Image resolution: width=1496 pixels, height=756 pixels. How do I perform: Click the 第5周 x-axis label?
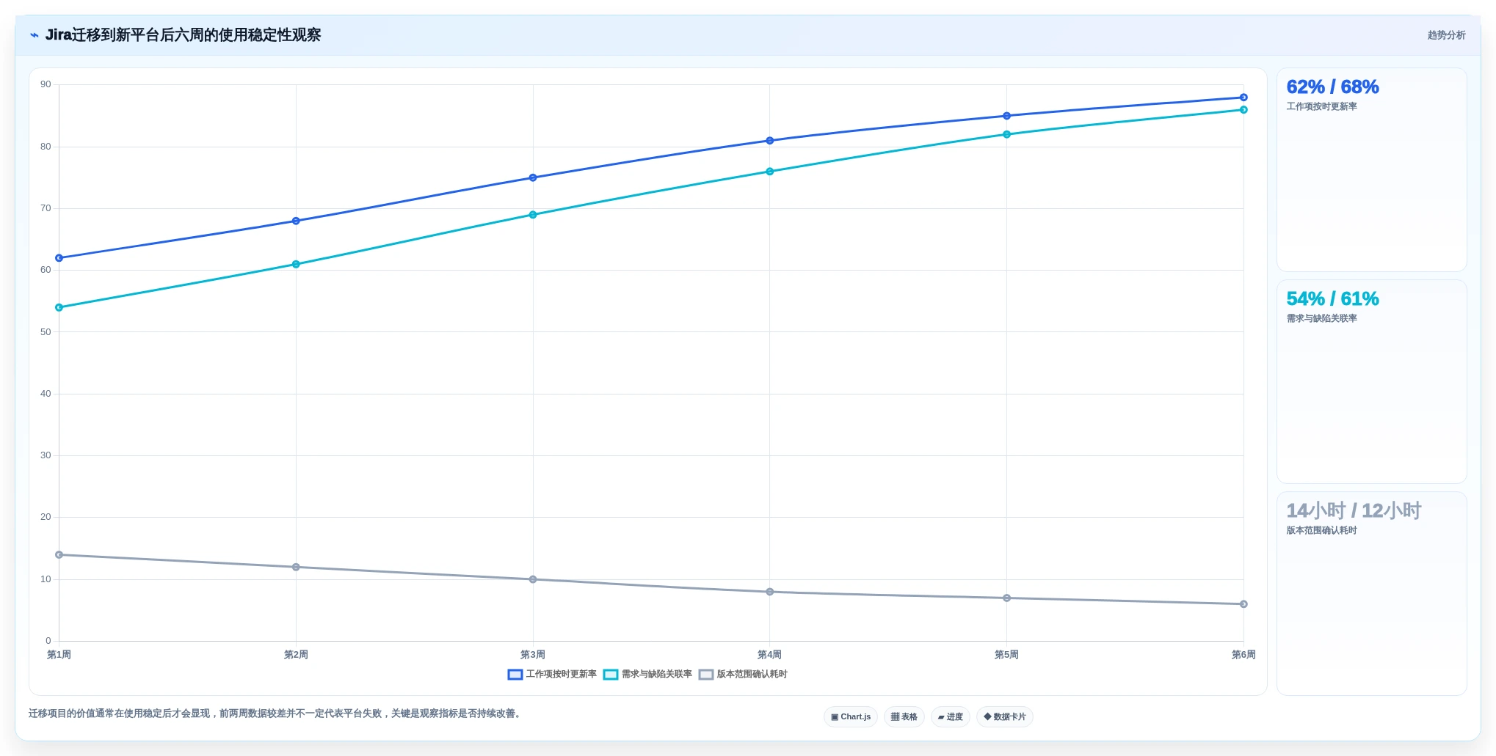[x=1006, y=655]
